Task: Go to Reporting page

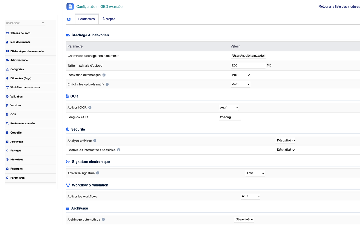Action: click(16, 169)
